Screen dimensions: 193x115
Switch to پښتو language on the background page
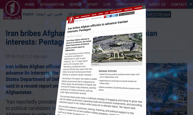[x=40, y=14]
